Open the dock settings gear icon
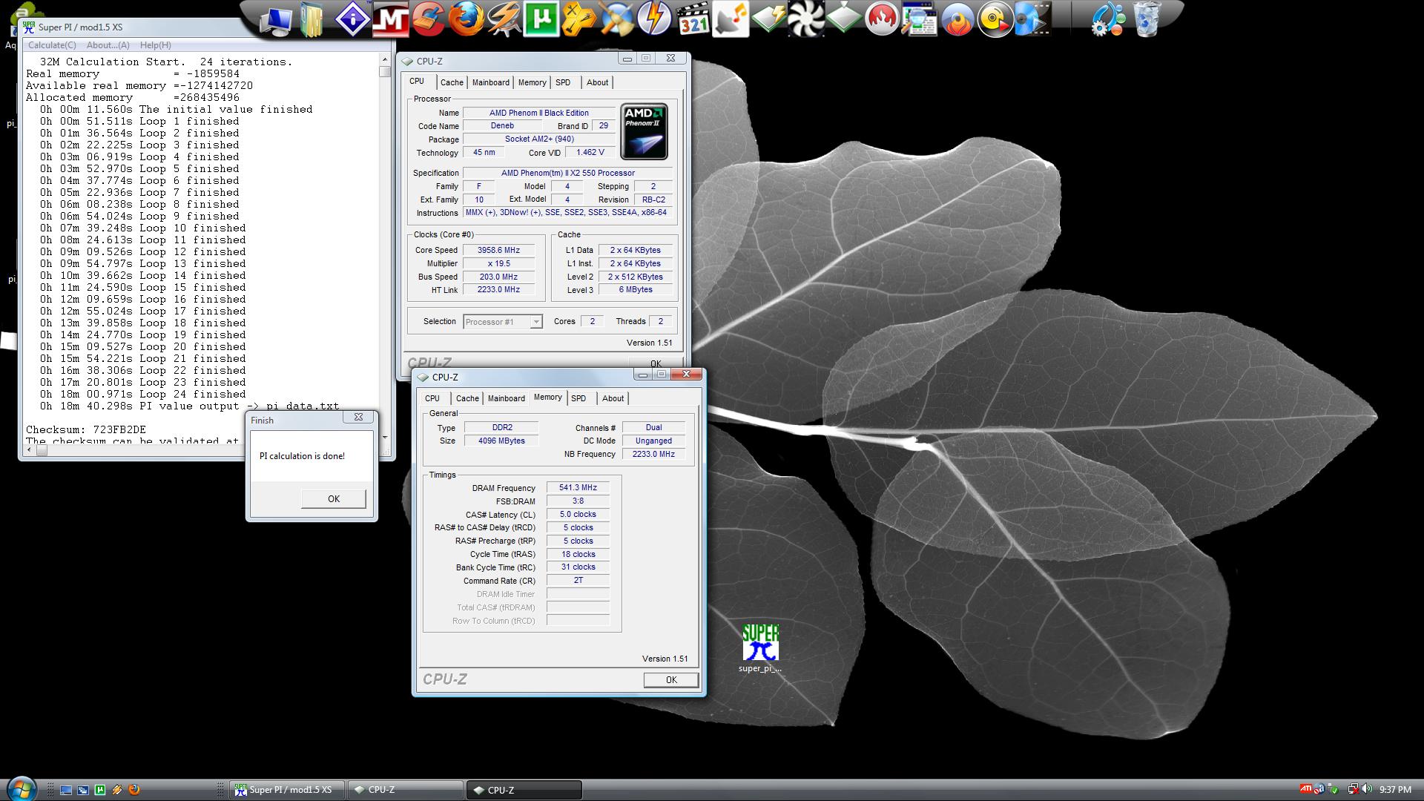This screenshot has height=801, width=1424. (x=1108, y=19)
